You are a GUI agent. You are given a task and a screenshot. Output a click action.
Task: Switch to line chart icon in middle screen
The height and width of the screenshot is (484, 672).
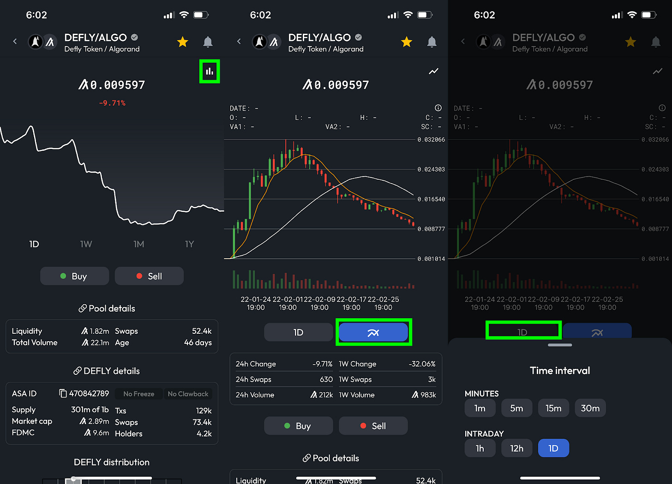[434, 71]
